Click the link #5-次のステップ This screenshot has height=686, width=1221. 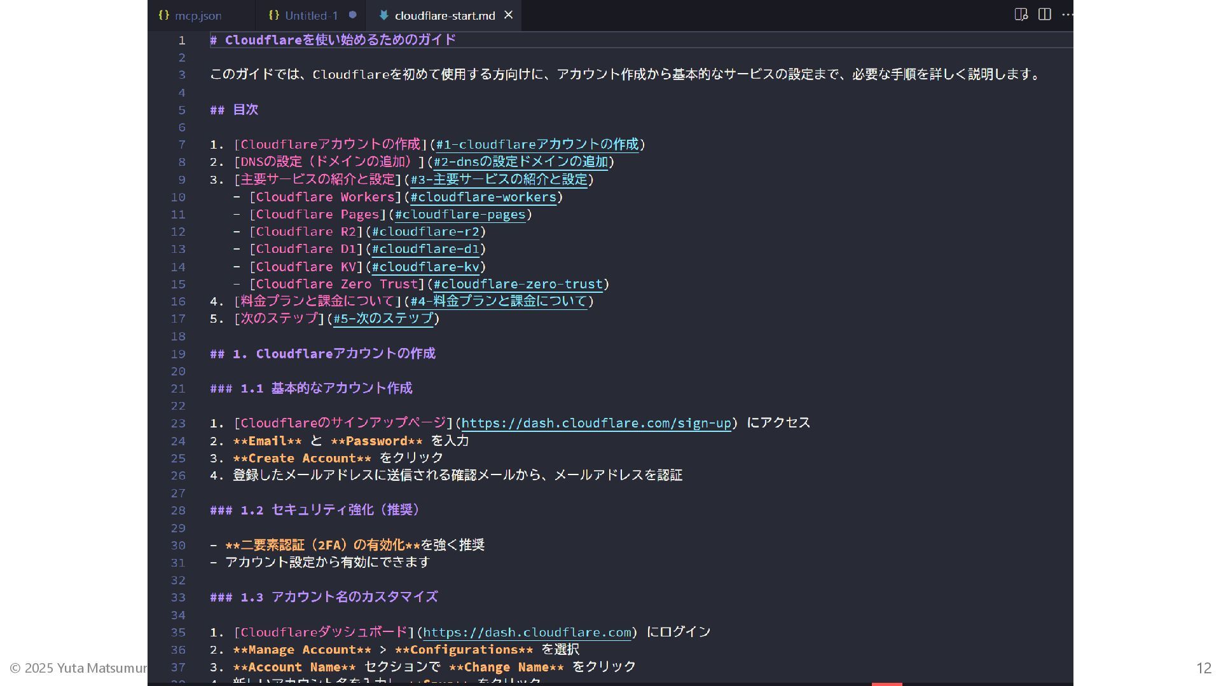pos(383,318)
